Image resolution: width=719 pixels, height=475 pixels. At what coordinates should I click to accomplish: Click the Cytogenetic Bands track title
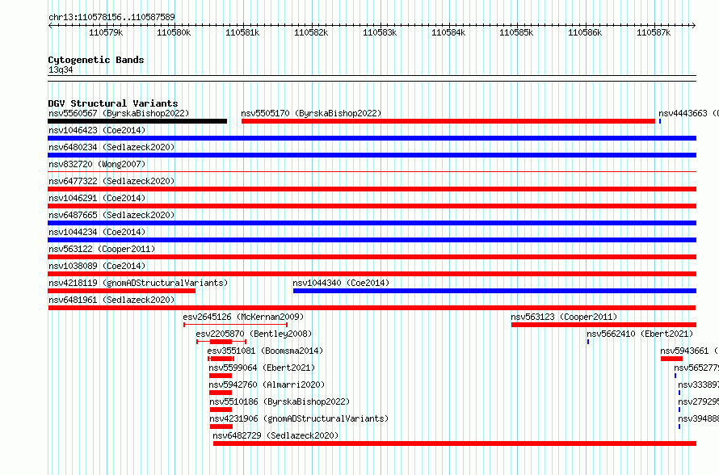coord(96,60)
